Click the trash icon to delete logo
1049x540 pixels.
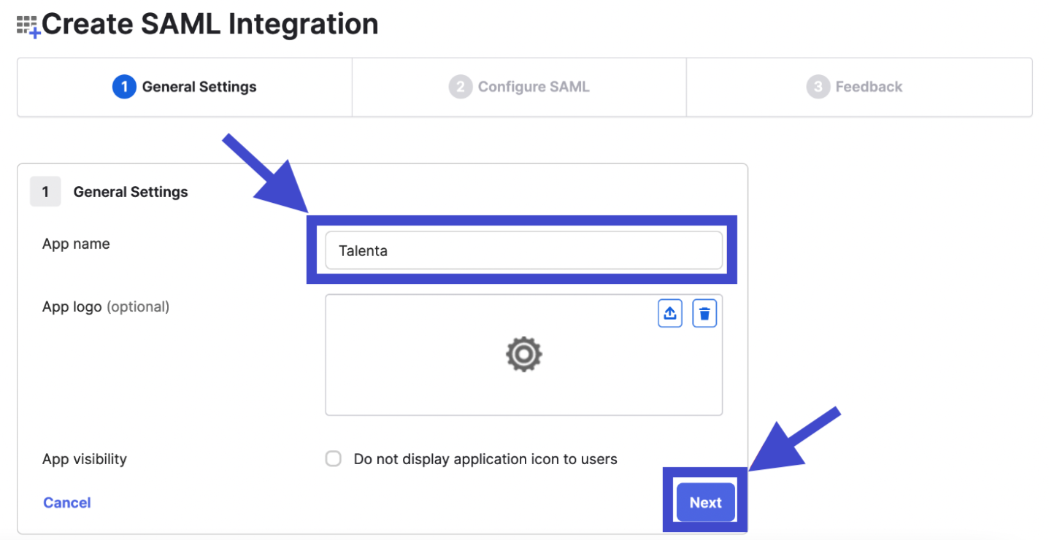pos(704,314)
